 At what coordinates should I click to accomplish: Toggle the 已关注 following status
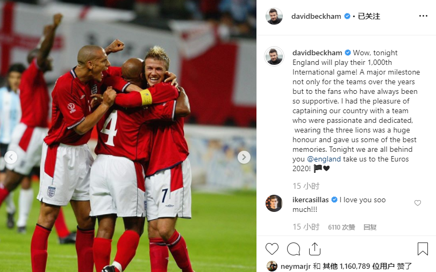pyautogui.click(x=369, y=16)
